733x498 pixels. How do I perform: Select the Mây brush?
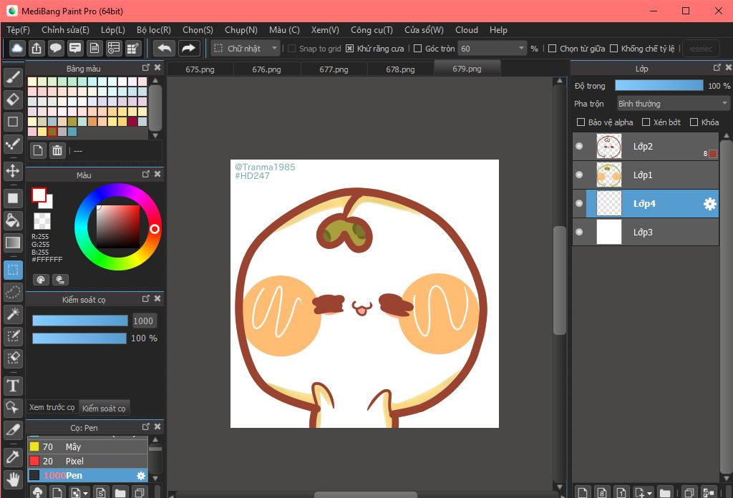click(88, 446)
